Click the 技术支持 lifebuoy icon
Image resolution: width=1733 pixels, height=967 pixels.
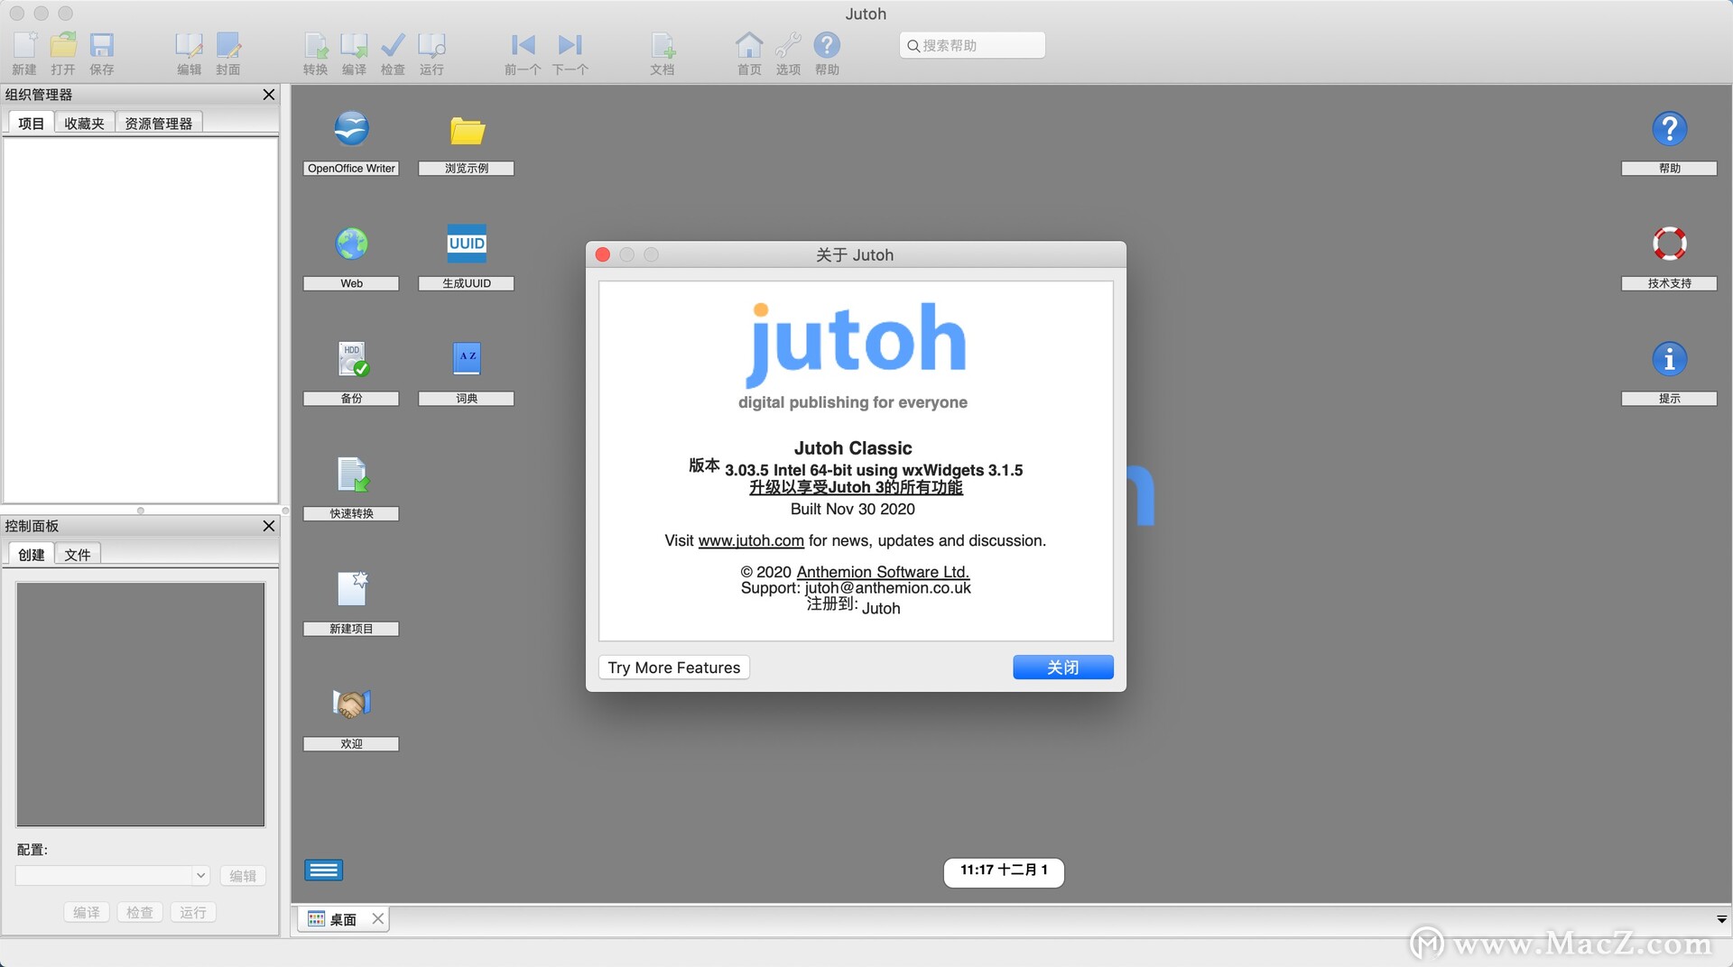(x=1670, y=244)
